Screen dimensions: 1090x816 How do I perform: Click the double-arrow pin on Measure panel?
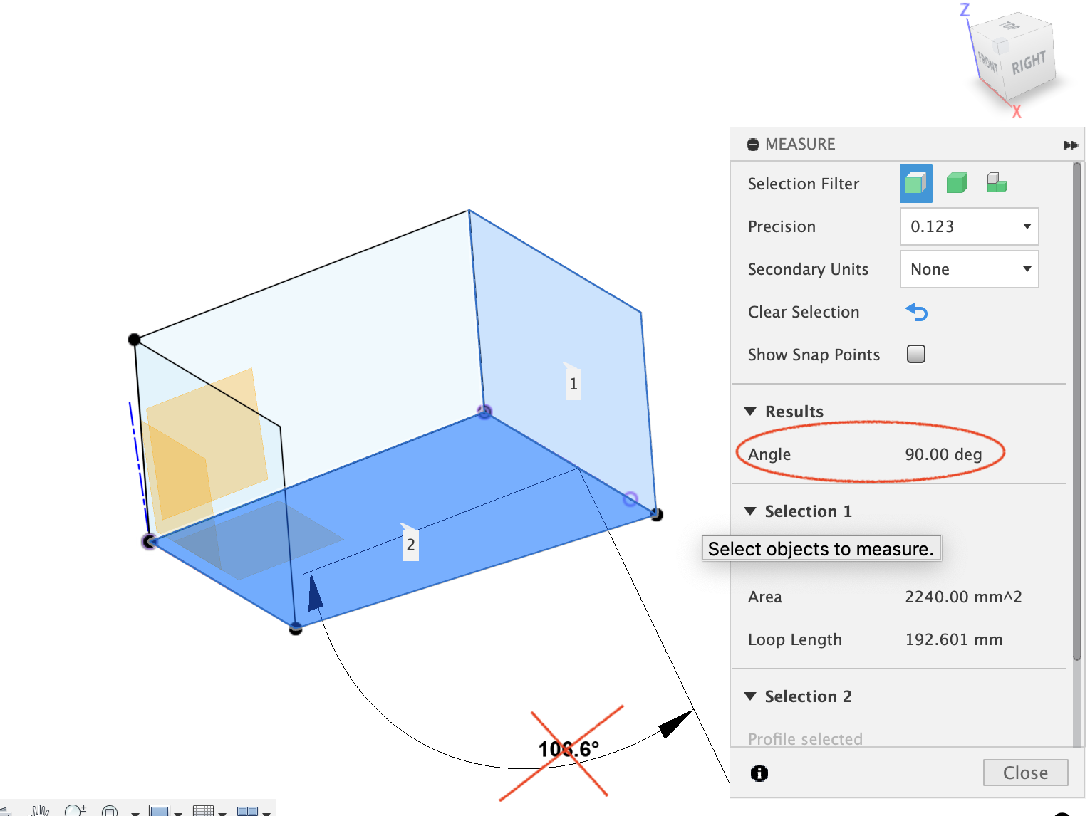pos(1071,145)
